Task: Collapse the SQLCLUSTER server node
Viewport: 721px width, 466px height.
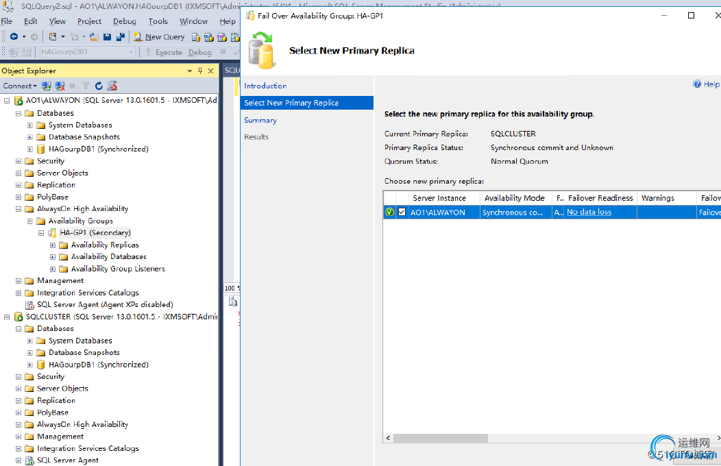Action: point(7,317)
